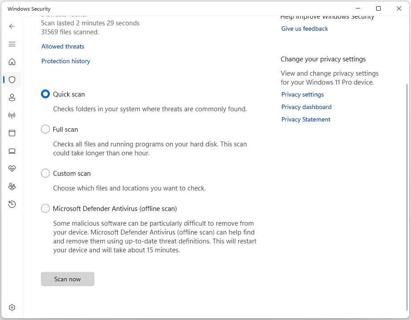
Task: Select Microsoft Defender Antivirus offline scan
Action: coord(45,208)
